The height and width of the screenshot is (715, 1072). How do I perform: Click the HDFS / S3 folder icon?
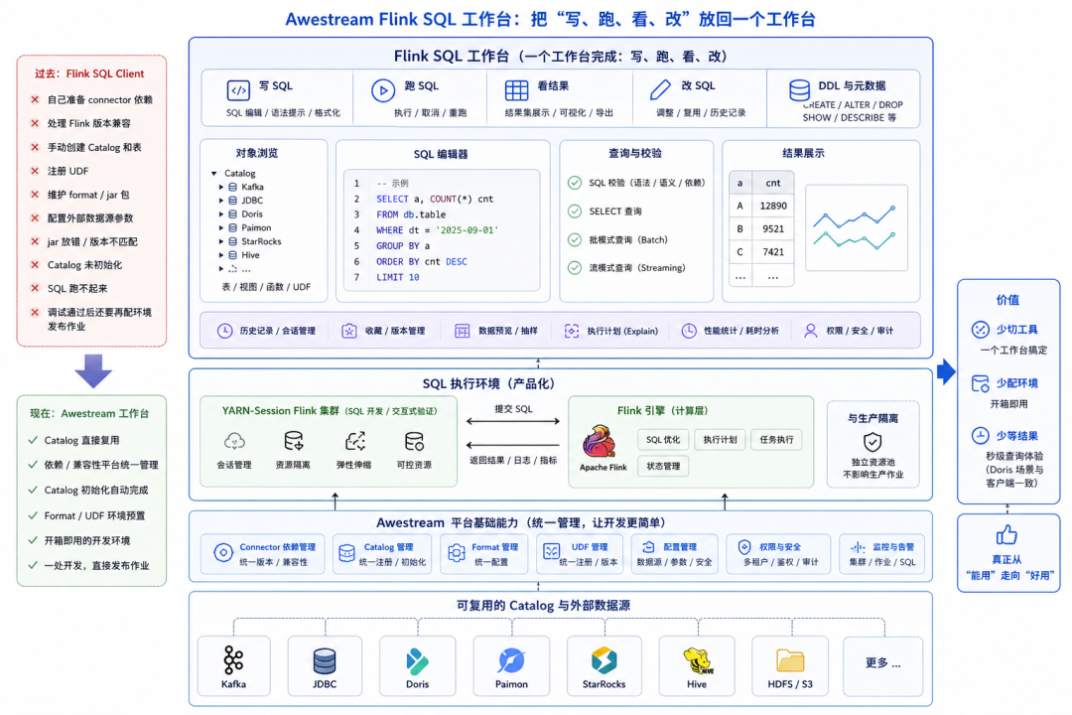pyautogui.click(x=790, y=661)
